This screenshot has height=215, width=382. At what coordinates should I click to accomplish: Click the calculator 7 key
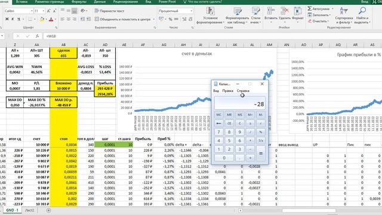tap(218, 132)
